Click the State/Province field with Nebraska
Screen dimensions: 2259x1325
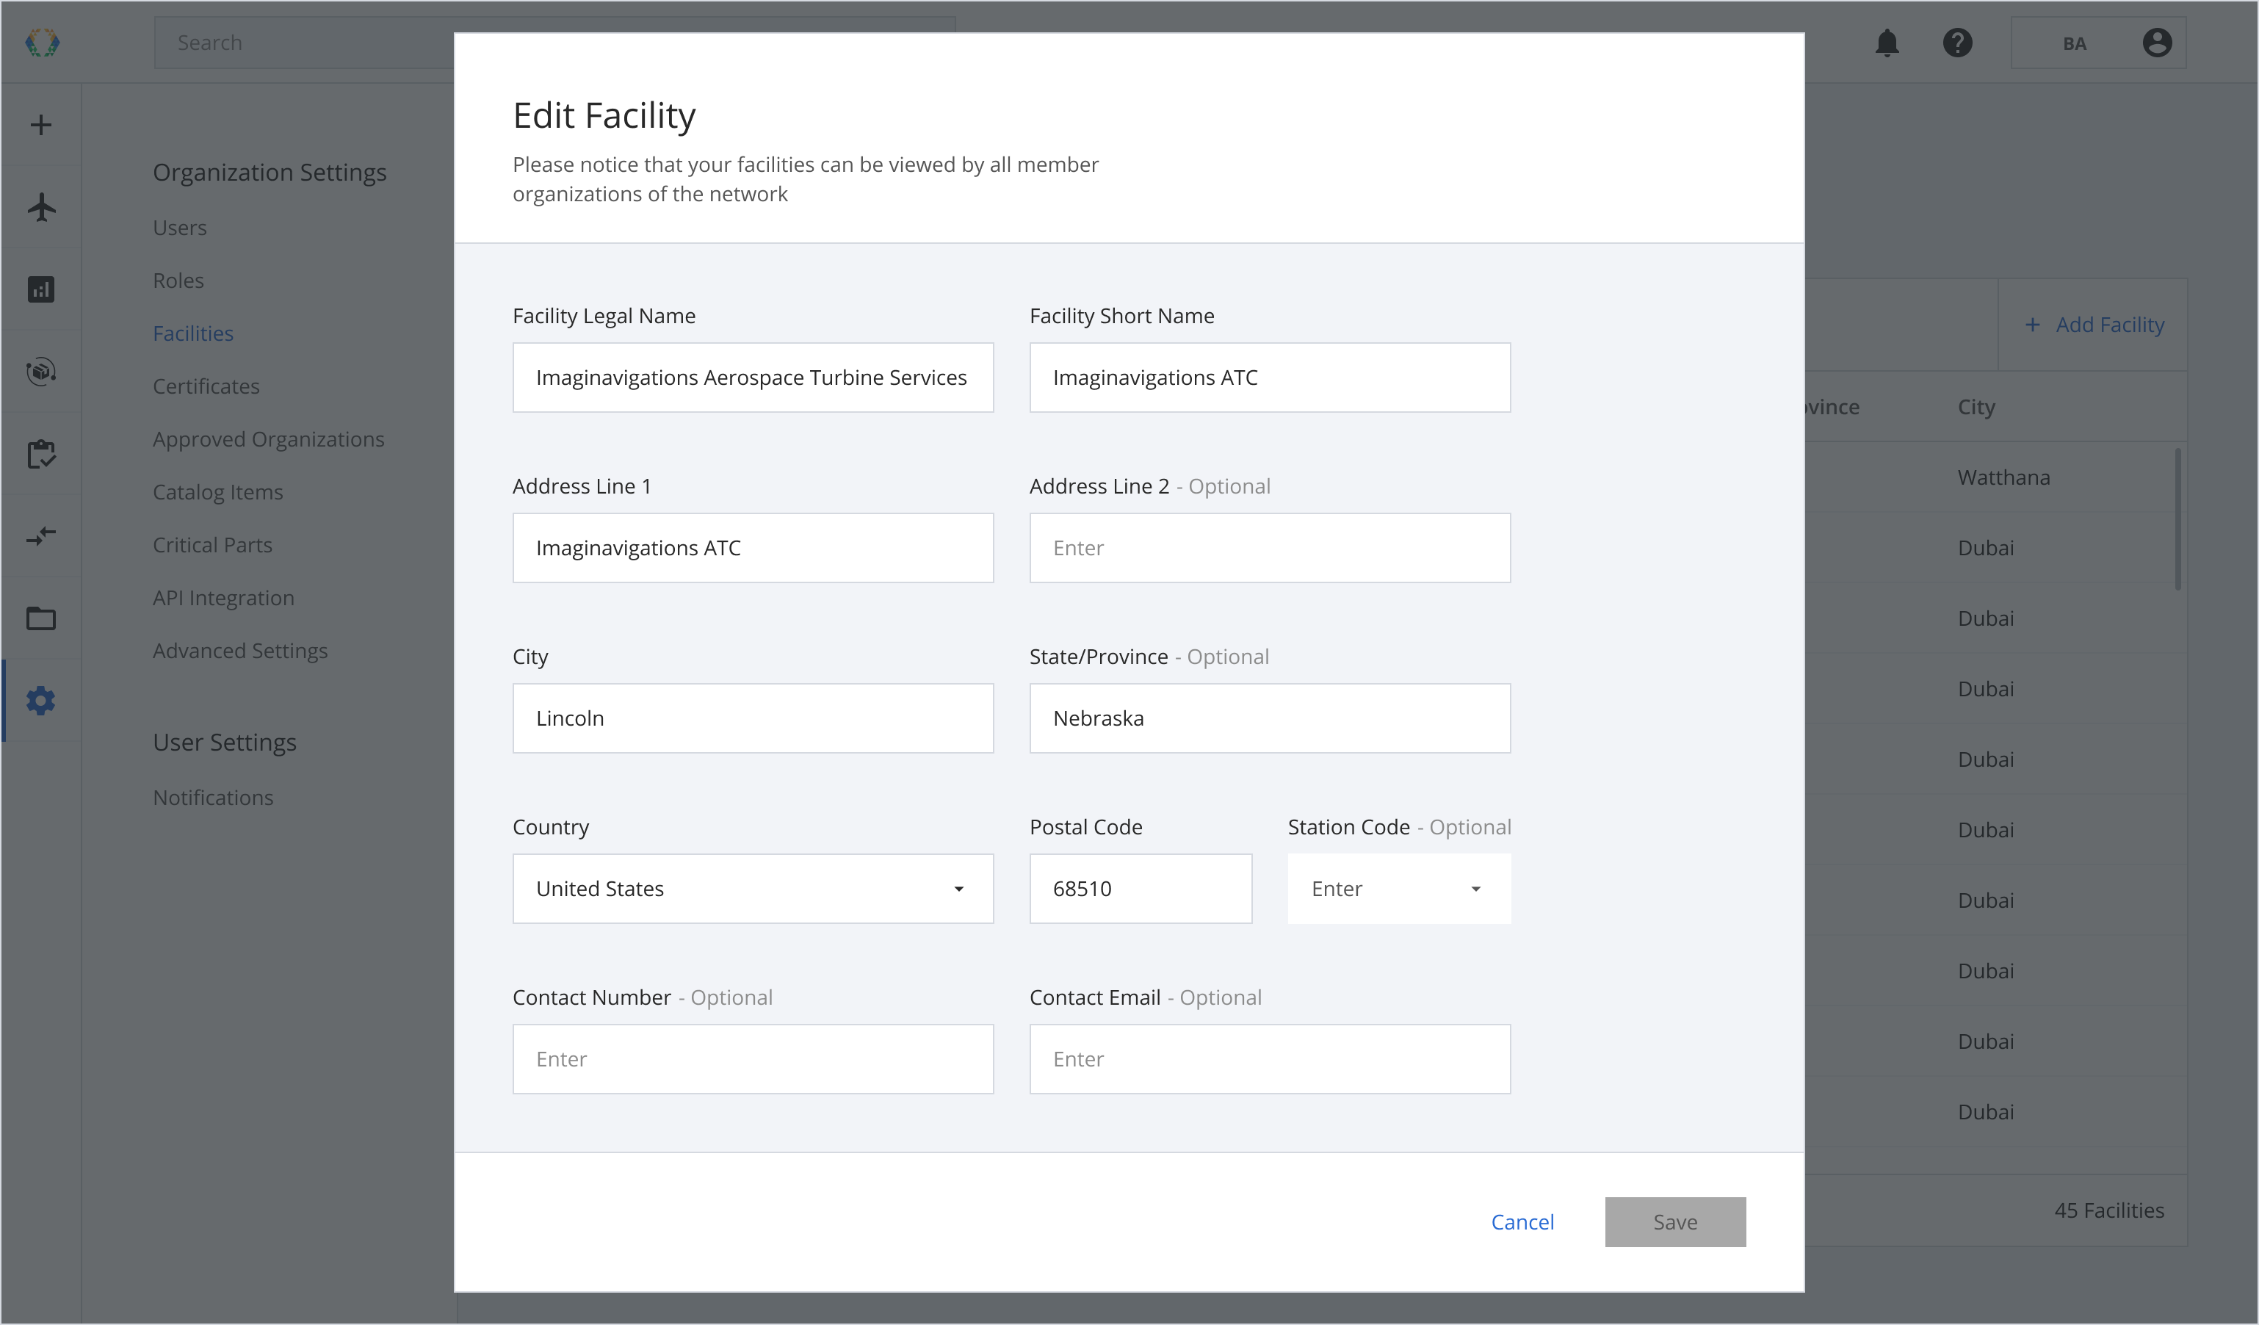click(x=1269, y=718)
